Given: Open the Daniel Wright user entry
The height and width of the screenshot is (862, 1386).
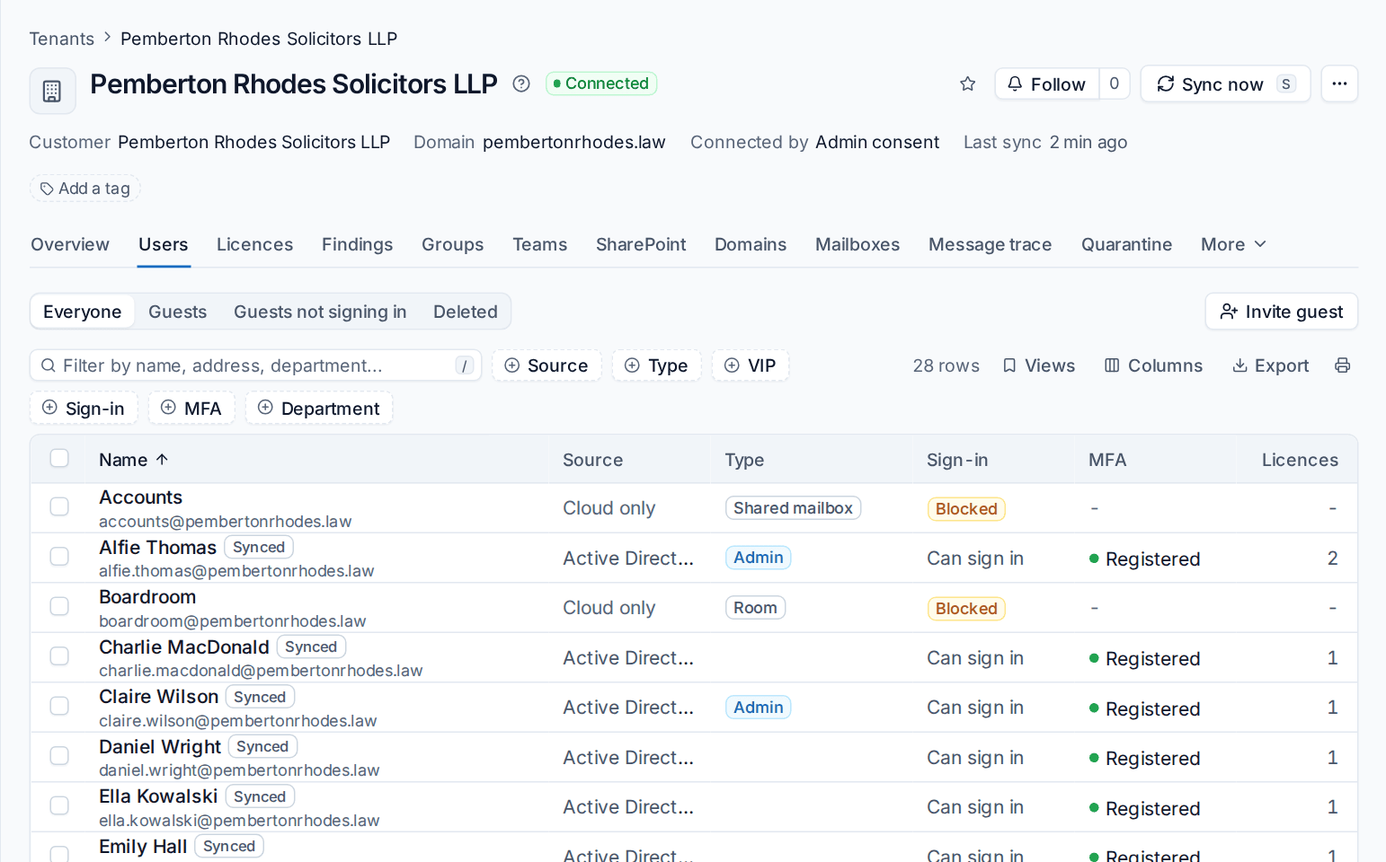Looking at the screenshot, I should [160, 747].
